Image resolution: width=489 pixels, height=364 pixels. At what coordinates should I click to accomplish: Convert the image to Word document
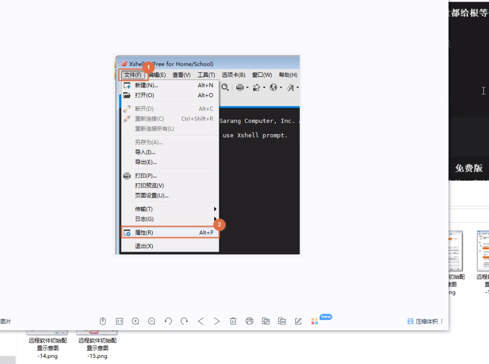282,321
